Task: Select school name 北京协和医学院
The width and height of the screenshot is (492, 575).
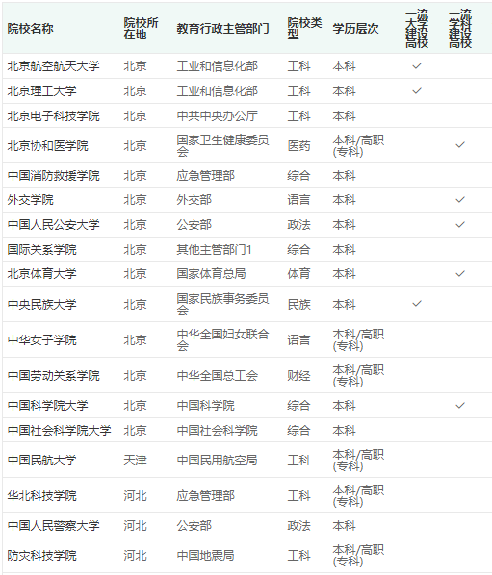Action: coord(48,145)
